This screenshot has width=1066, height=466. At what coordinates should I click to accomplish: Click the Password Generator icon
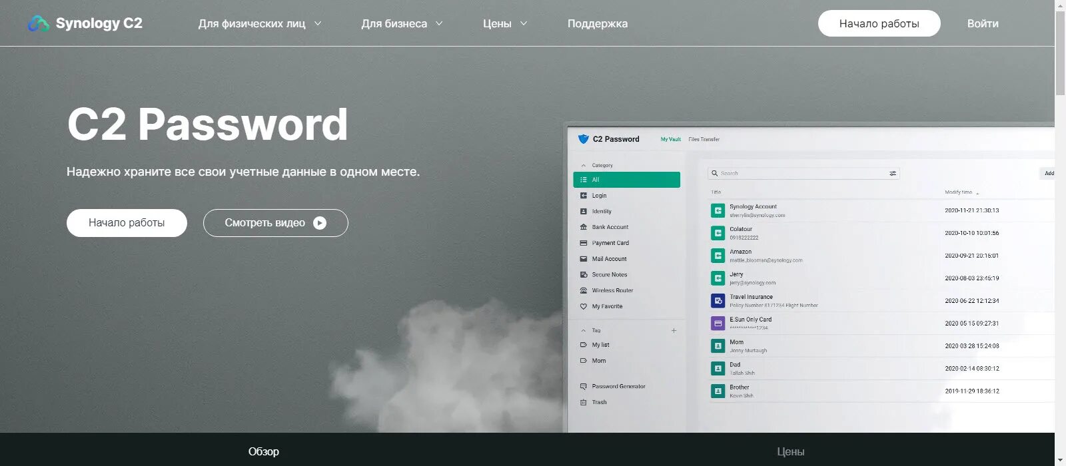pos(584,386)
